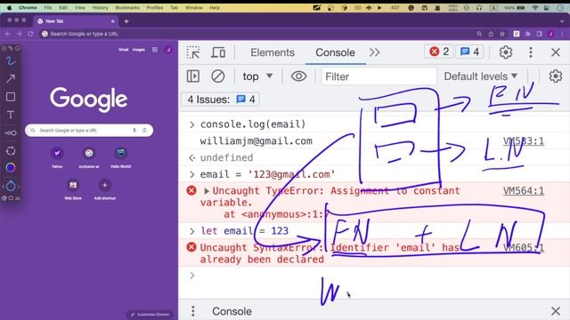Screen dimensions: 570x320
Task: Toggle live expression eye icon
Action: pos(298,76)
